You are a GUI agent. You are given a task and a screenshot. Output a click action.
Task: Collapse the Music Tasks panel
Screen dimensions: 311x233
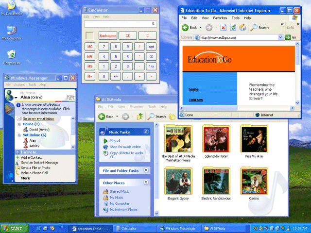146,132
